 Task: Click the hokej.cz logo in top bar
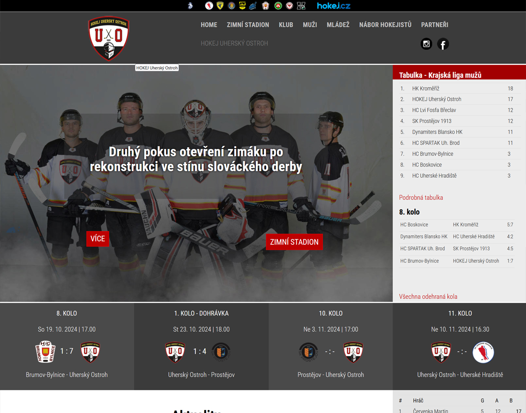(x=333, y=6)
